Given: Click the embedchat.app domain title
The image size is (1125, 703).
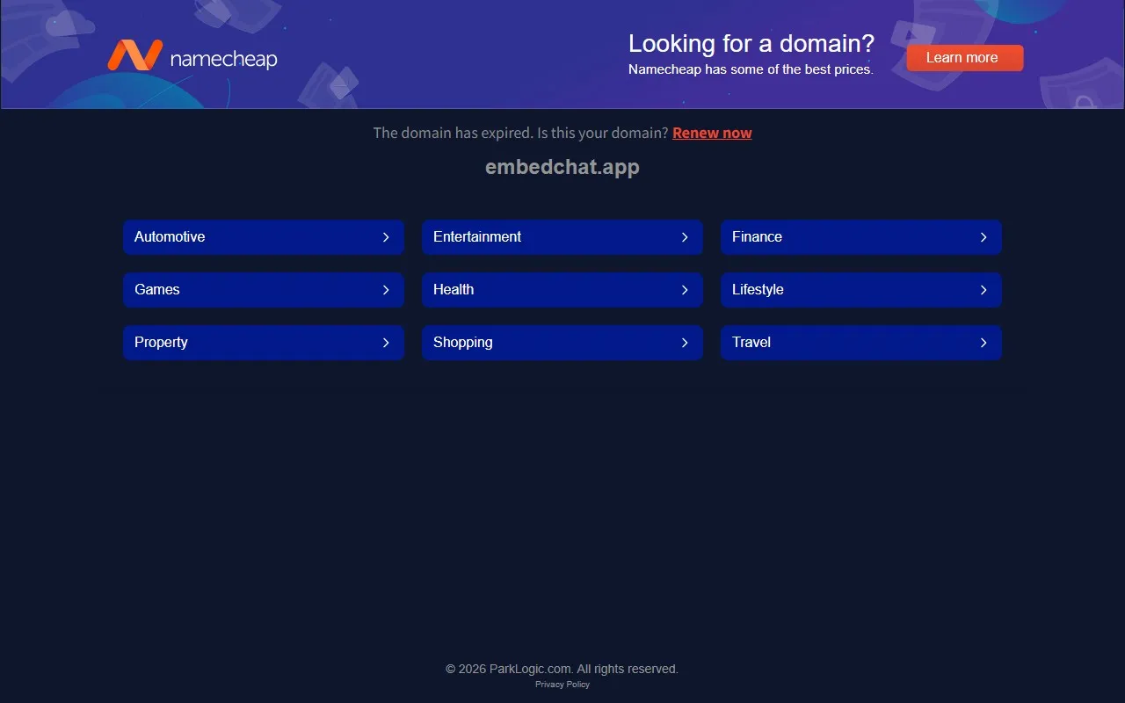Looking at the screenshot, I should tap(562, 166).
